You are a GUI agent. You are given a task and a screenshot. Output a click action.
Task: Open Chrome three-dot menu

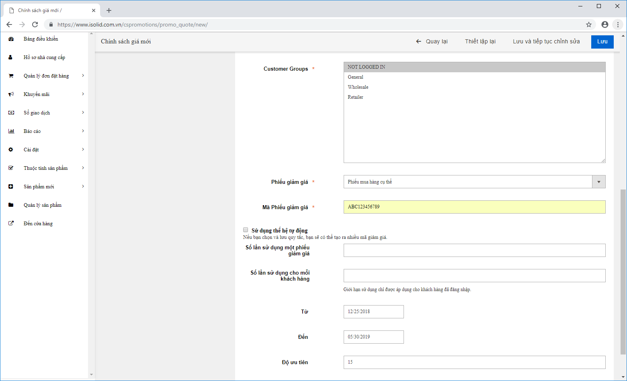tap(618, 24)
